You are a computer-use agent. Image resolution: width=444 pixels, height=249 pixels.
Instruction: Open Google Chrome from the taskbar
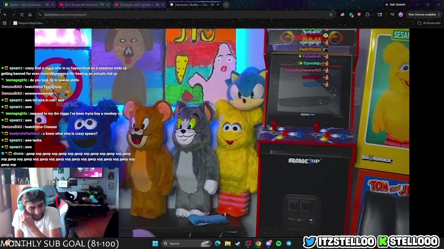pyautogui.click(x=258, y=243)
